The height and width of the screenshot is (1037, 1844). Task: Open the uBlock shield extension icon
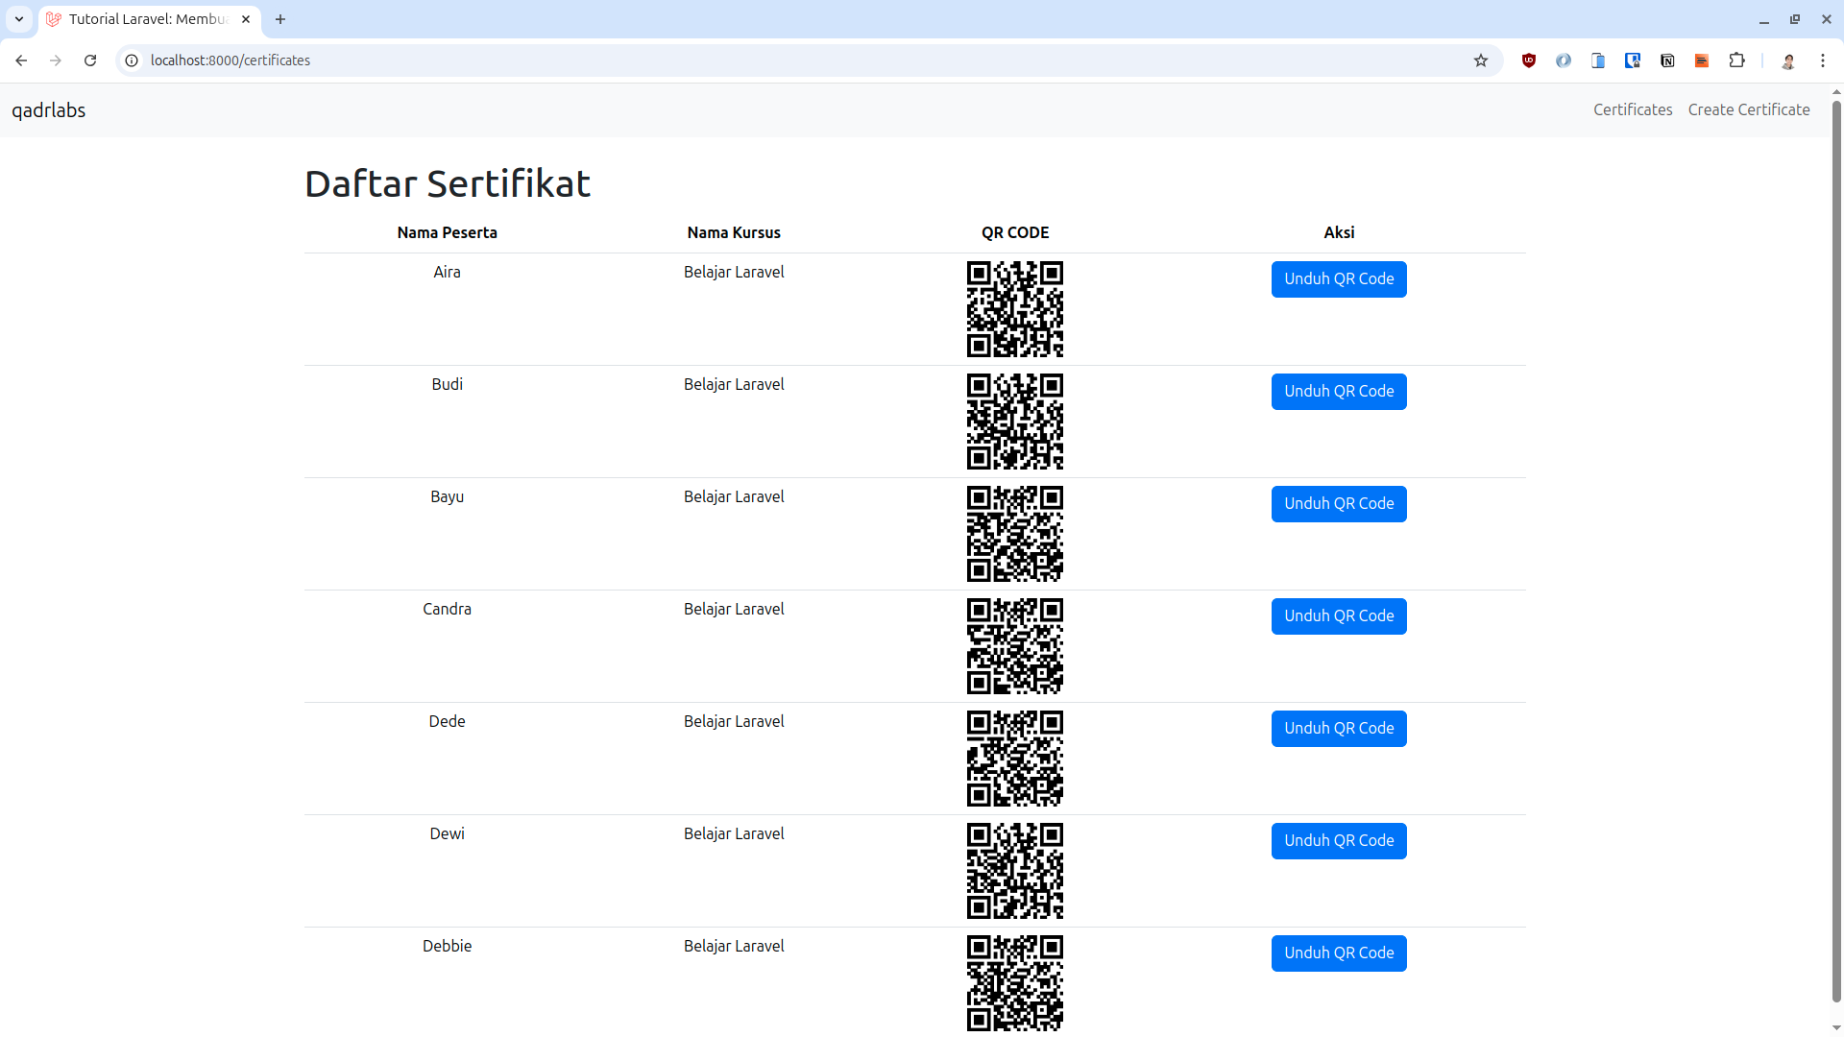click(1529, 60)
